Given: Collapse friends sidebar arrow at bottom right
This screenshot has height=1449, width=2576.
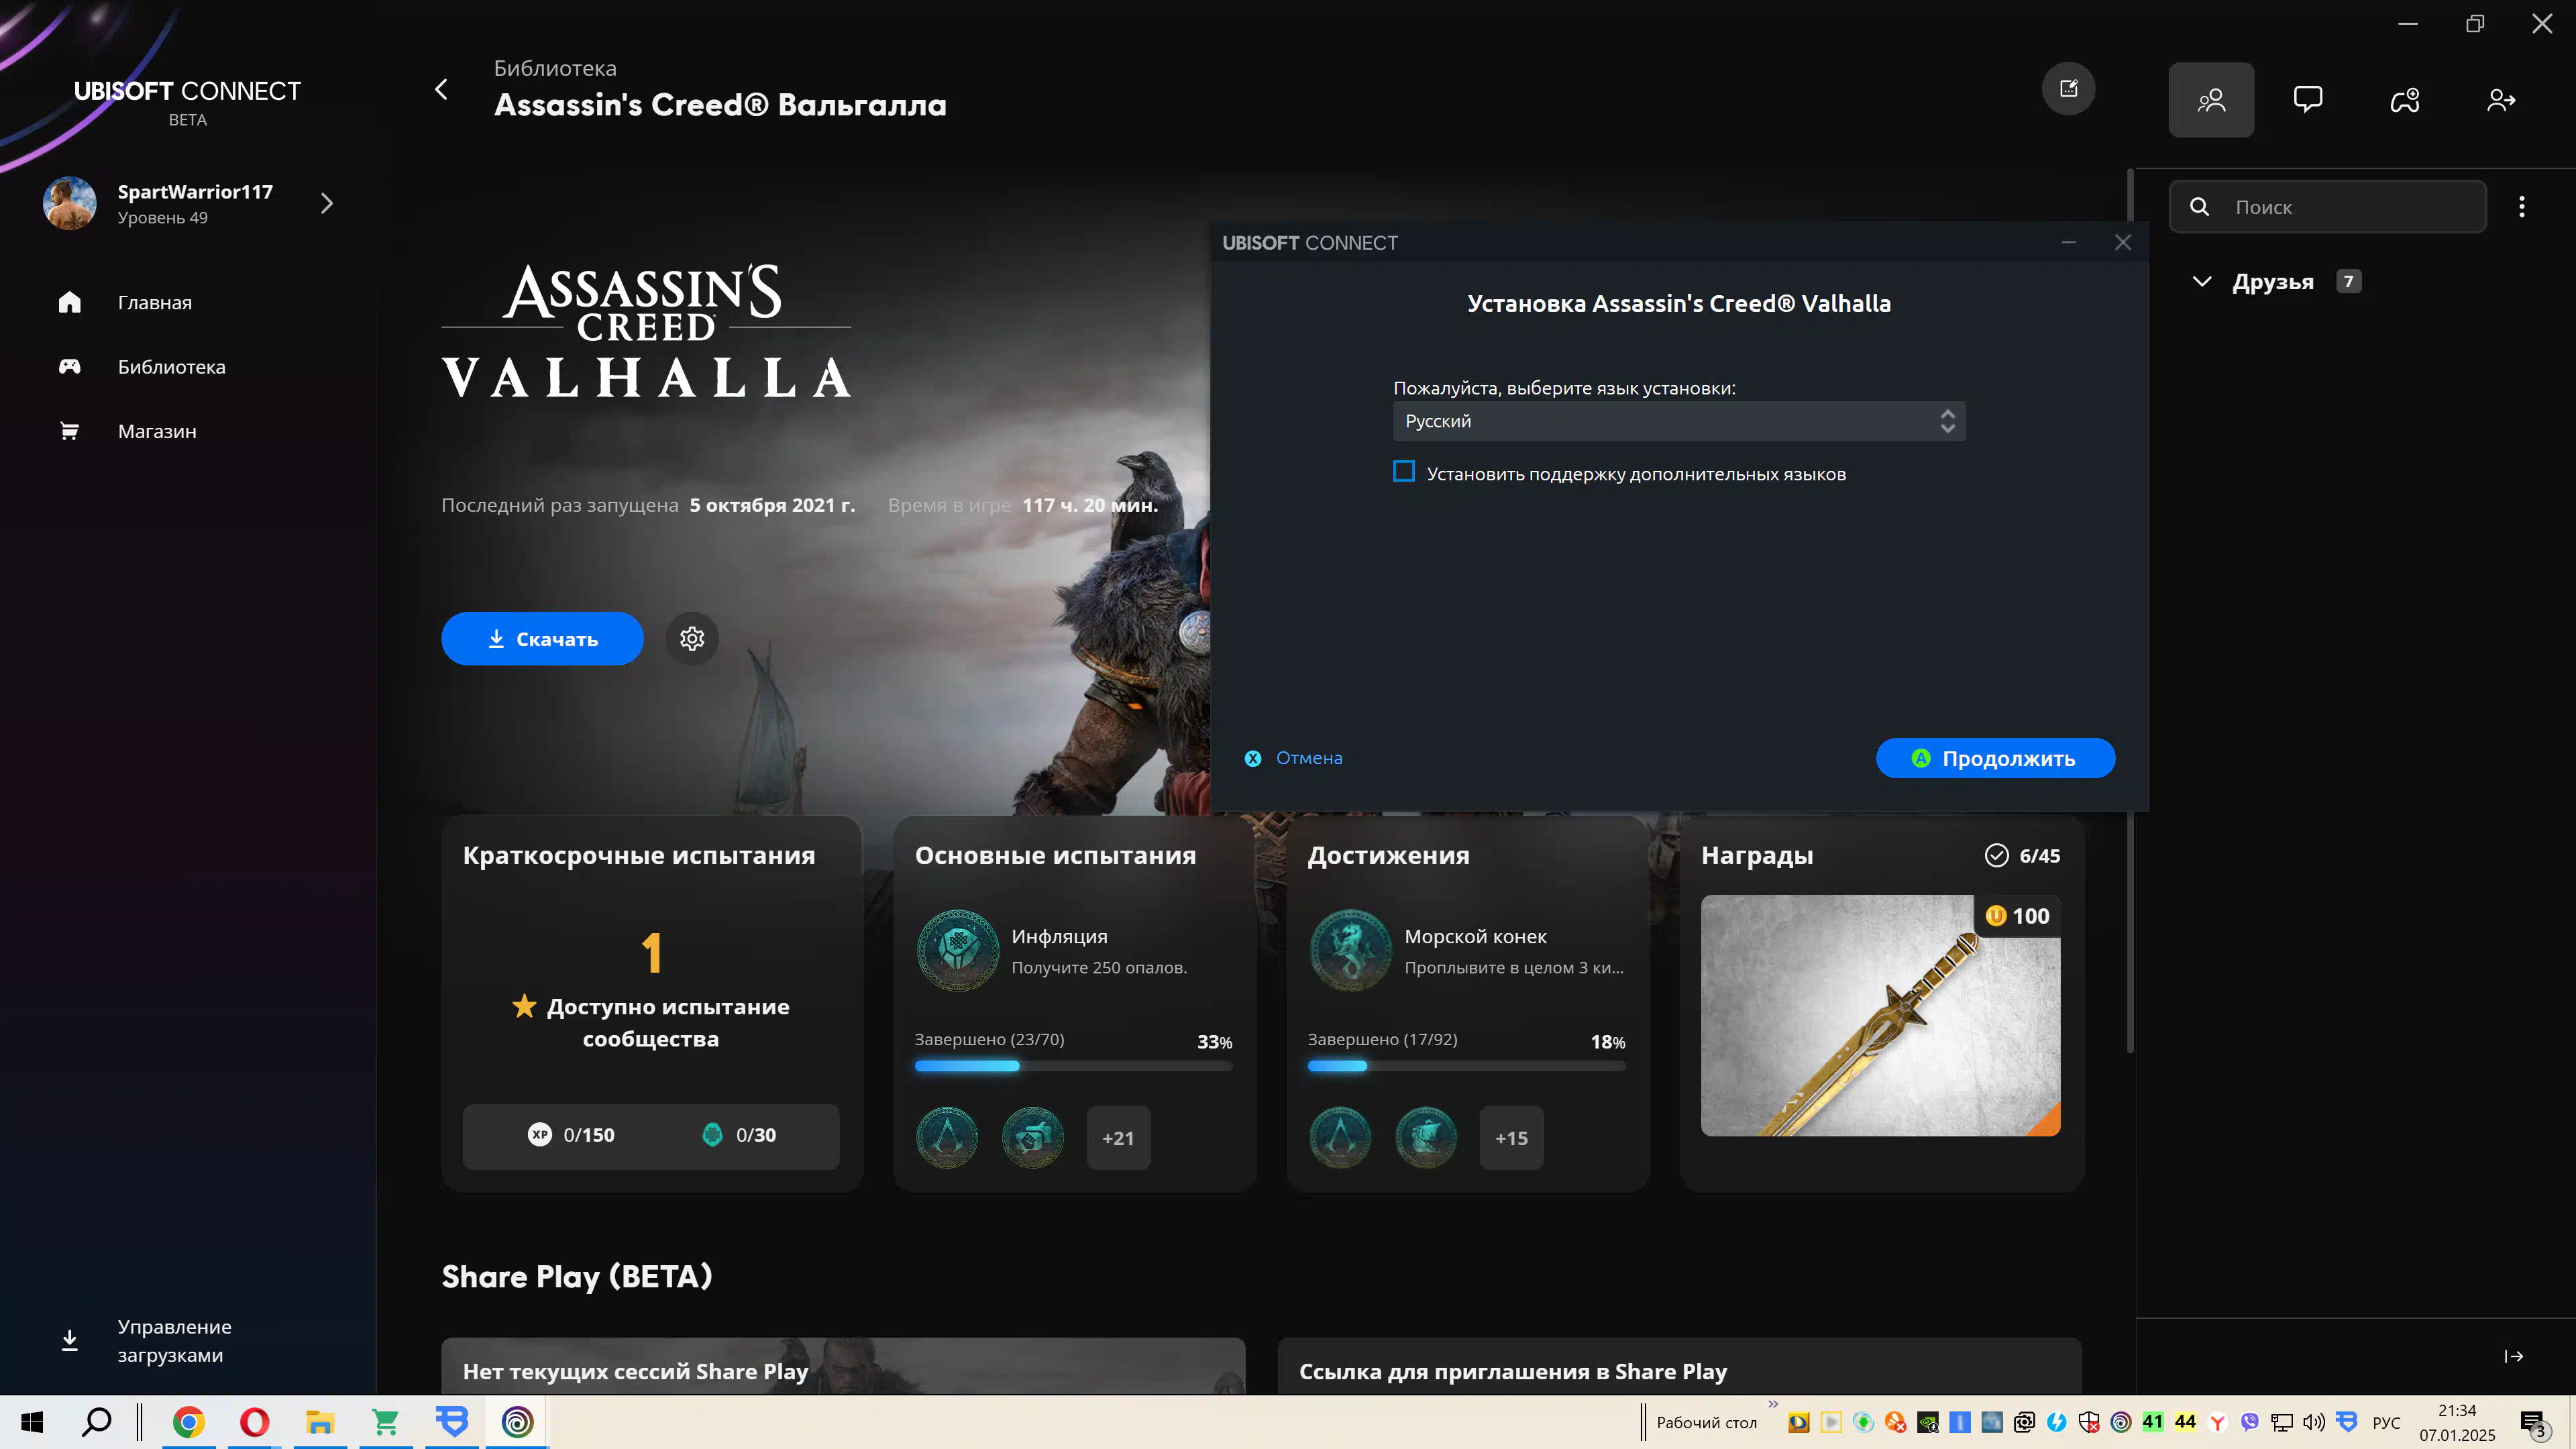Looking at the screenshot, I should 2514,1356.
